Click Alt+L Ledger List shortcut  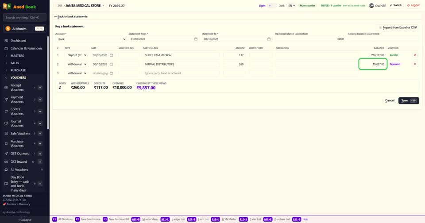click(172, 219)
